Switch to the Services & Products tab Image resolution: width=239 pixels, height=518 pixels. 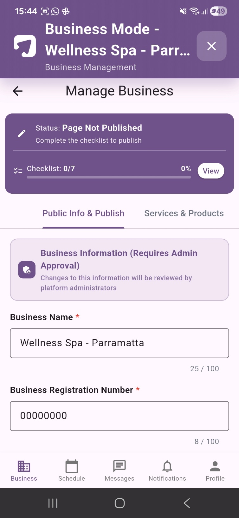point(184,213)
